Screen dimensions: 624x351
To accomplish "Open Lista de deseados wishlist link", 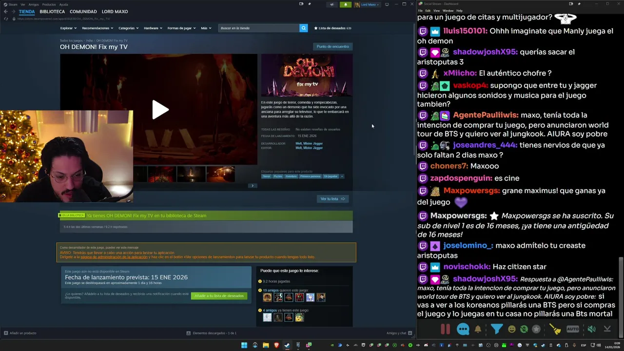I will coord(332,28).
